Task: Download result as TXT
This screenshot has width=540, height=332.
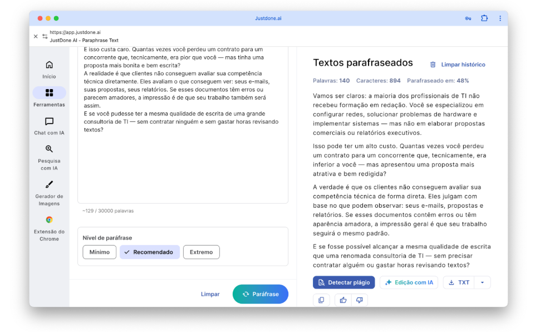Action: coord(459,282)
